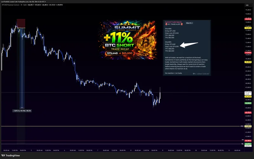Select the yellow 66,720.0 price label

click(x=248, y=97)
